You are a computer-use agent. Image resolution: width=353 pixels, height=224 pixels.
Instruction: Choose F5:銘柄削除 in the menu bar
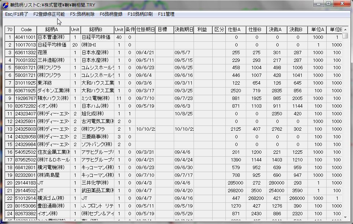coord(82,14)
